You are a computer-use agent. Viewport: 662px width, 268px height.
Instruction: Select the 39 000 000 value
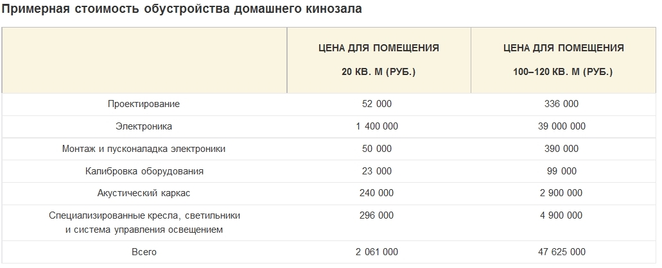click(x=562, y=126)
